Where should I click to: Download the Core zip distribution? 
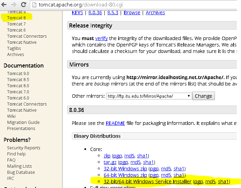click(107, 156)
